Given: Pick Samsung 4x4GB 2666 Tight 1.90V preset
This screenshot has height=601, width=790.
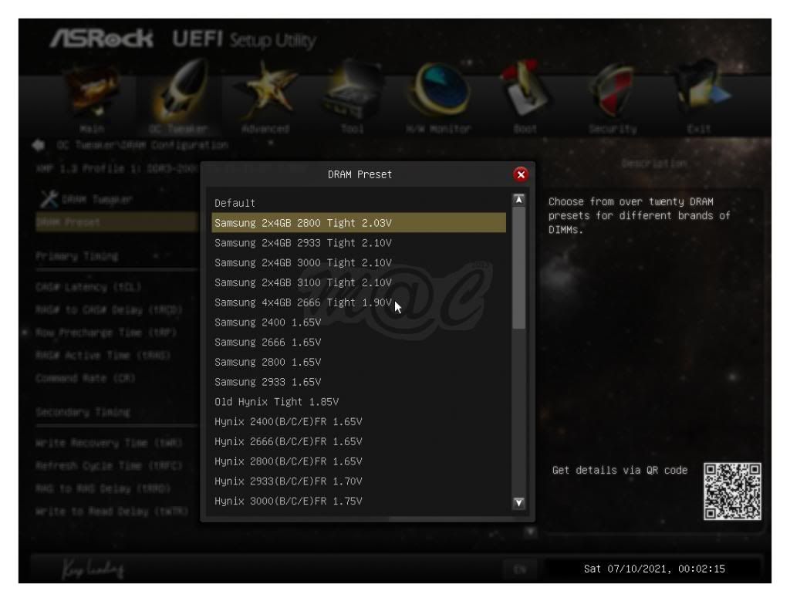Looking at the screenshot, I should pos(303,302).
